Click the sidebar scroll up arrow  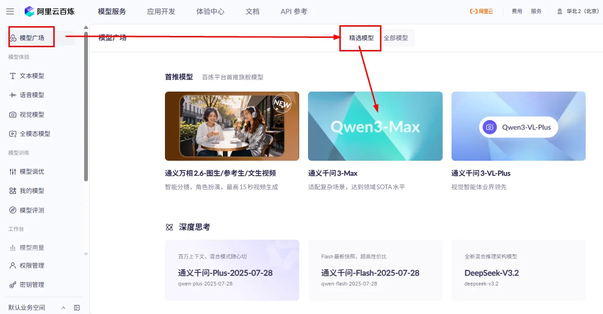point(86,28)
